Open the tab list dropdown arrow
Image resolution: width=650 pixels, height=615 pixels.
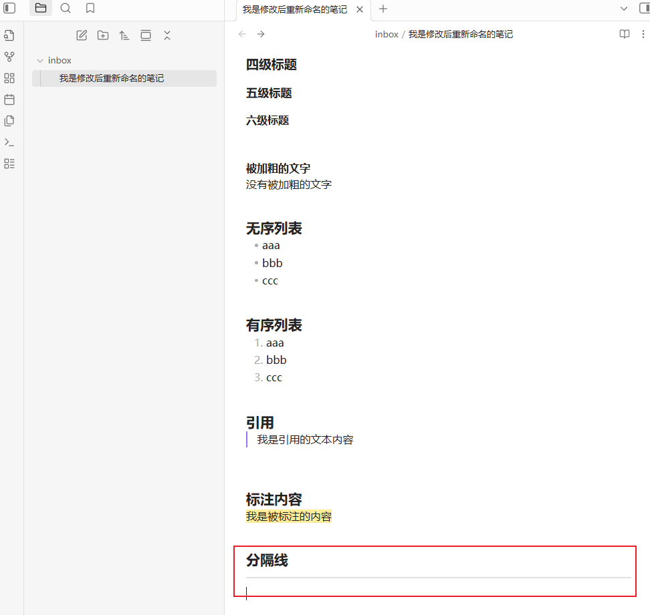[x=624, y=9]
